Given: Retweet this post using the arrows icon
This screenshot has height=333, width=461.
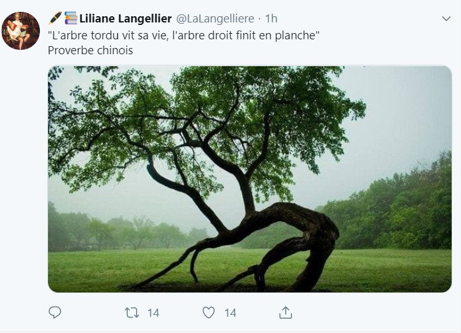Looking at the screenshot, I should tap(132, 312).
